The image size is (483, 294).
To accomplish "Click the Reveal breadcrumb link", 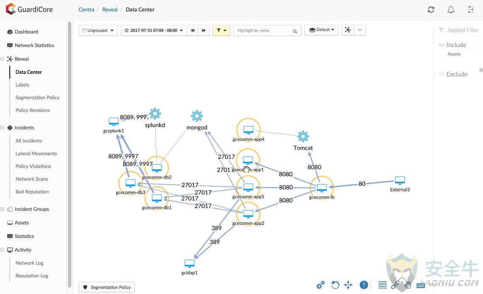I will 110,9.
